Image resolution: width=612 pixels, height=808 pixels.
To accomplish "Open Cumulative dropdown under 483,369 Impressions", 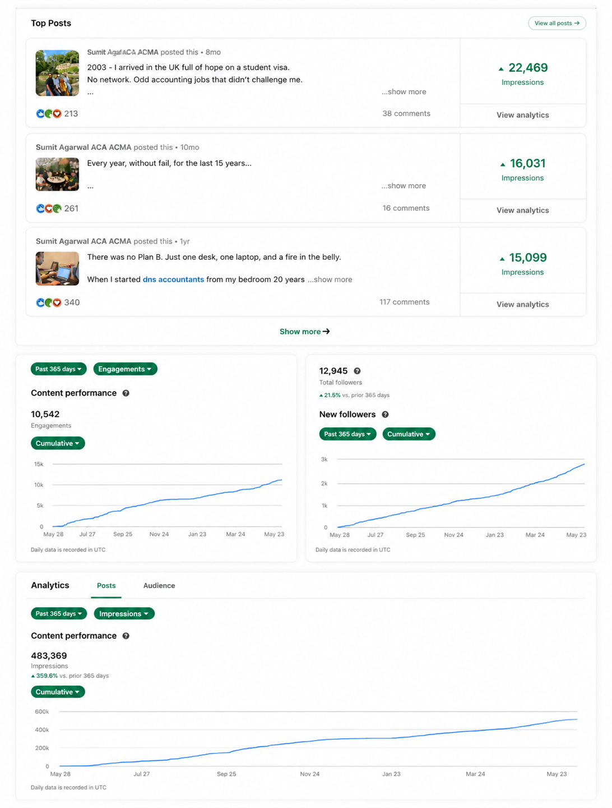I will [58, 692].
